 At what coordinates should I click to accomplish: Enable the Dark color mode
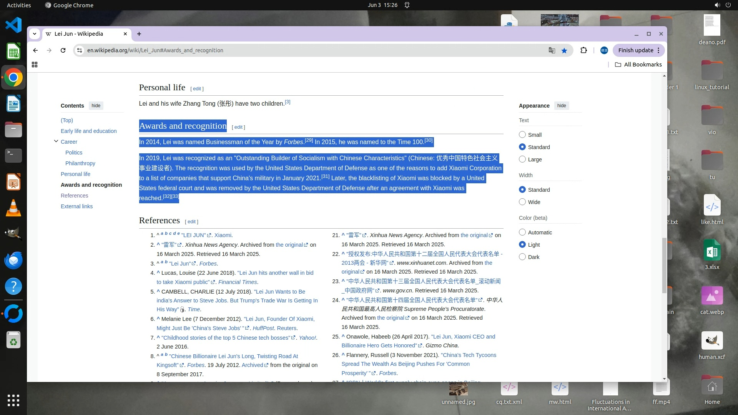[x=522, y=257]
